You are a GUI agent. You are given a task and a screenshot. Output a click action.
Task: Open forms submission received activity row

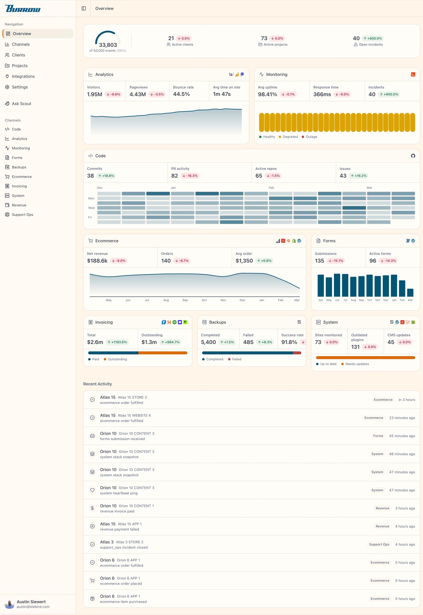252,436
